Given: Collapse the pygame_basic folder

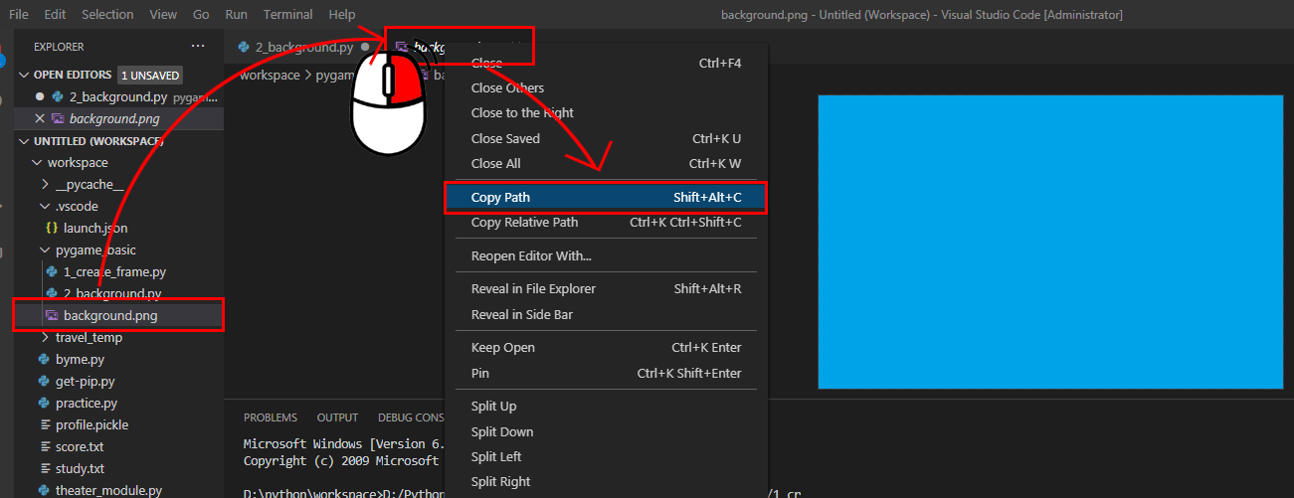Looking at the screenshot, I should 45,249.
